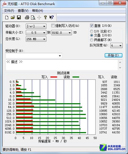Open the 队列深度 dropdown showing 4
This screenshot has width=128, height=154.
(116, 45)
